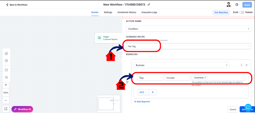Click the Add Segment link
Image resolution: width=255 pixels, height=113 pixels.
click(142, 101)
